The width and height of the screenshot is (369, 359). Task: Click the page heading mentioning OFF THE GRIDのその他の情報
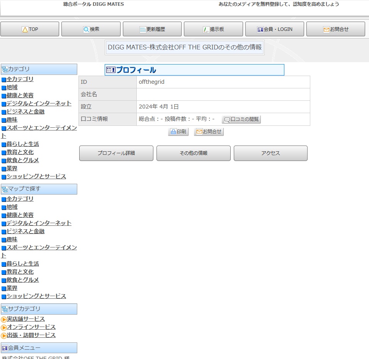pos(185,47)
